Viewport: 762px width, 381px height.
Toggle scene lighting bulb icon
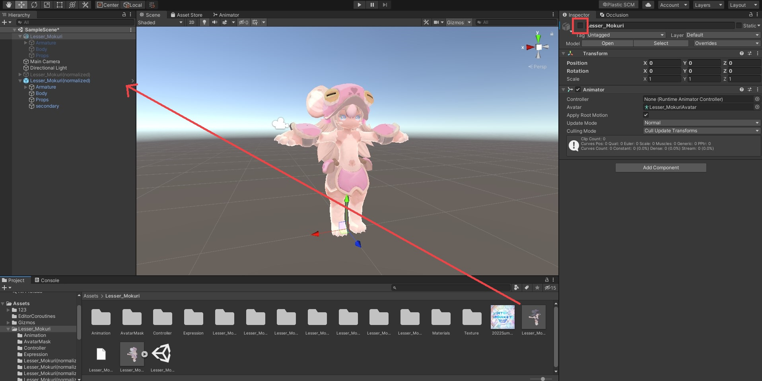pos(204,22)
